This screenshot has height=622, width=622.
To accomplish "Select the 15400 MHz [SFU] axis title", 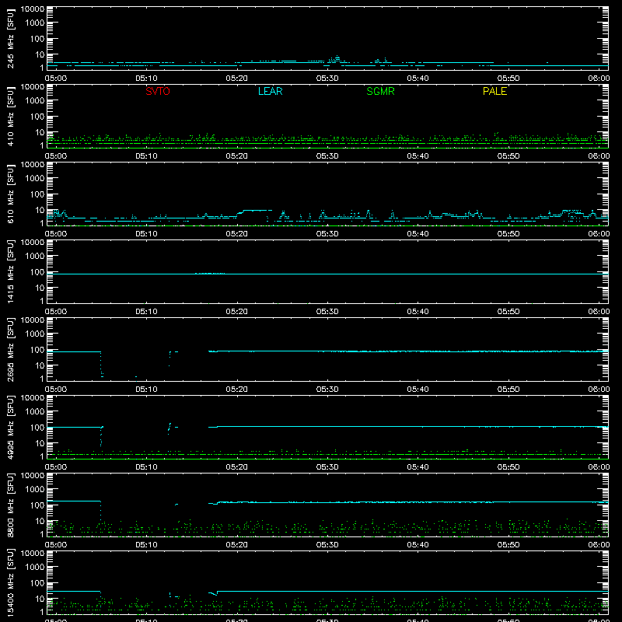I will 11,583.
